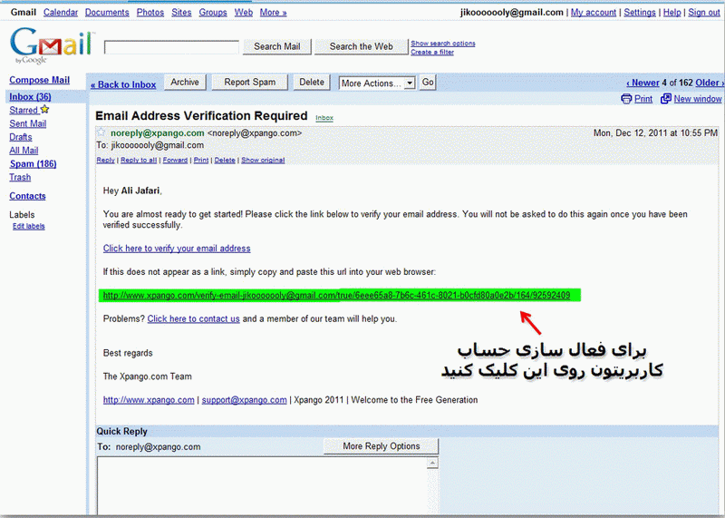Viewport: 725px width, 518px height.
Task: Click the Go button
Action: click(x=428, y=83)
